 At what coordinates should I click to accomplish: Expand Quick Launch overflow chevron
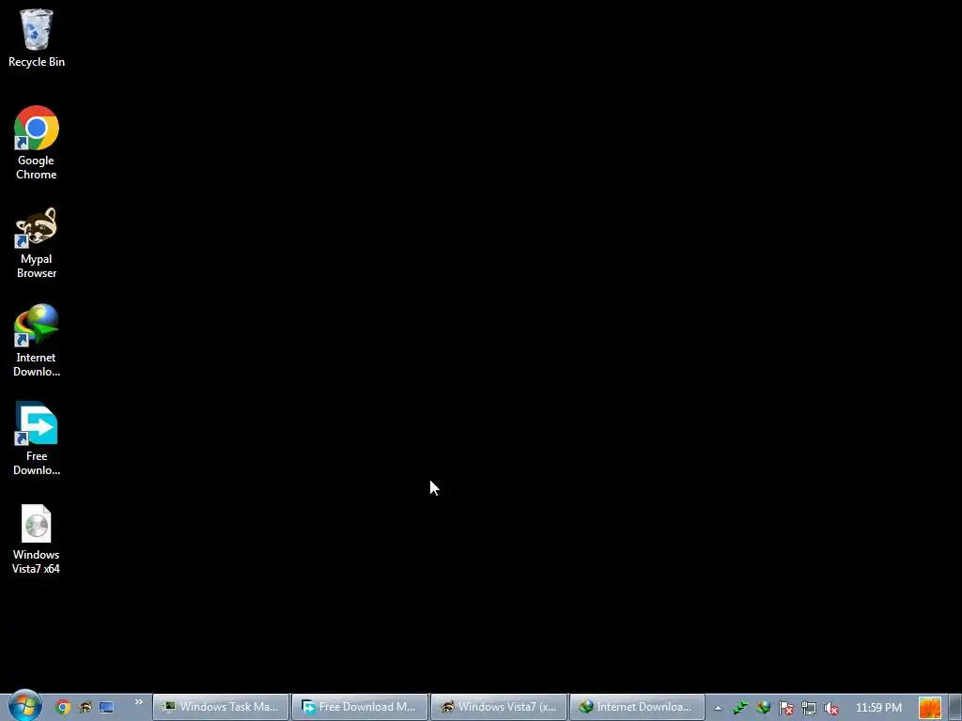click(x=139, y=702)
